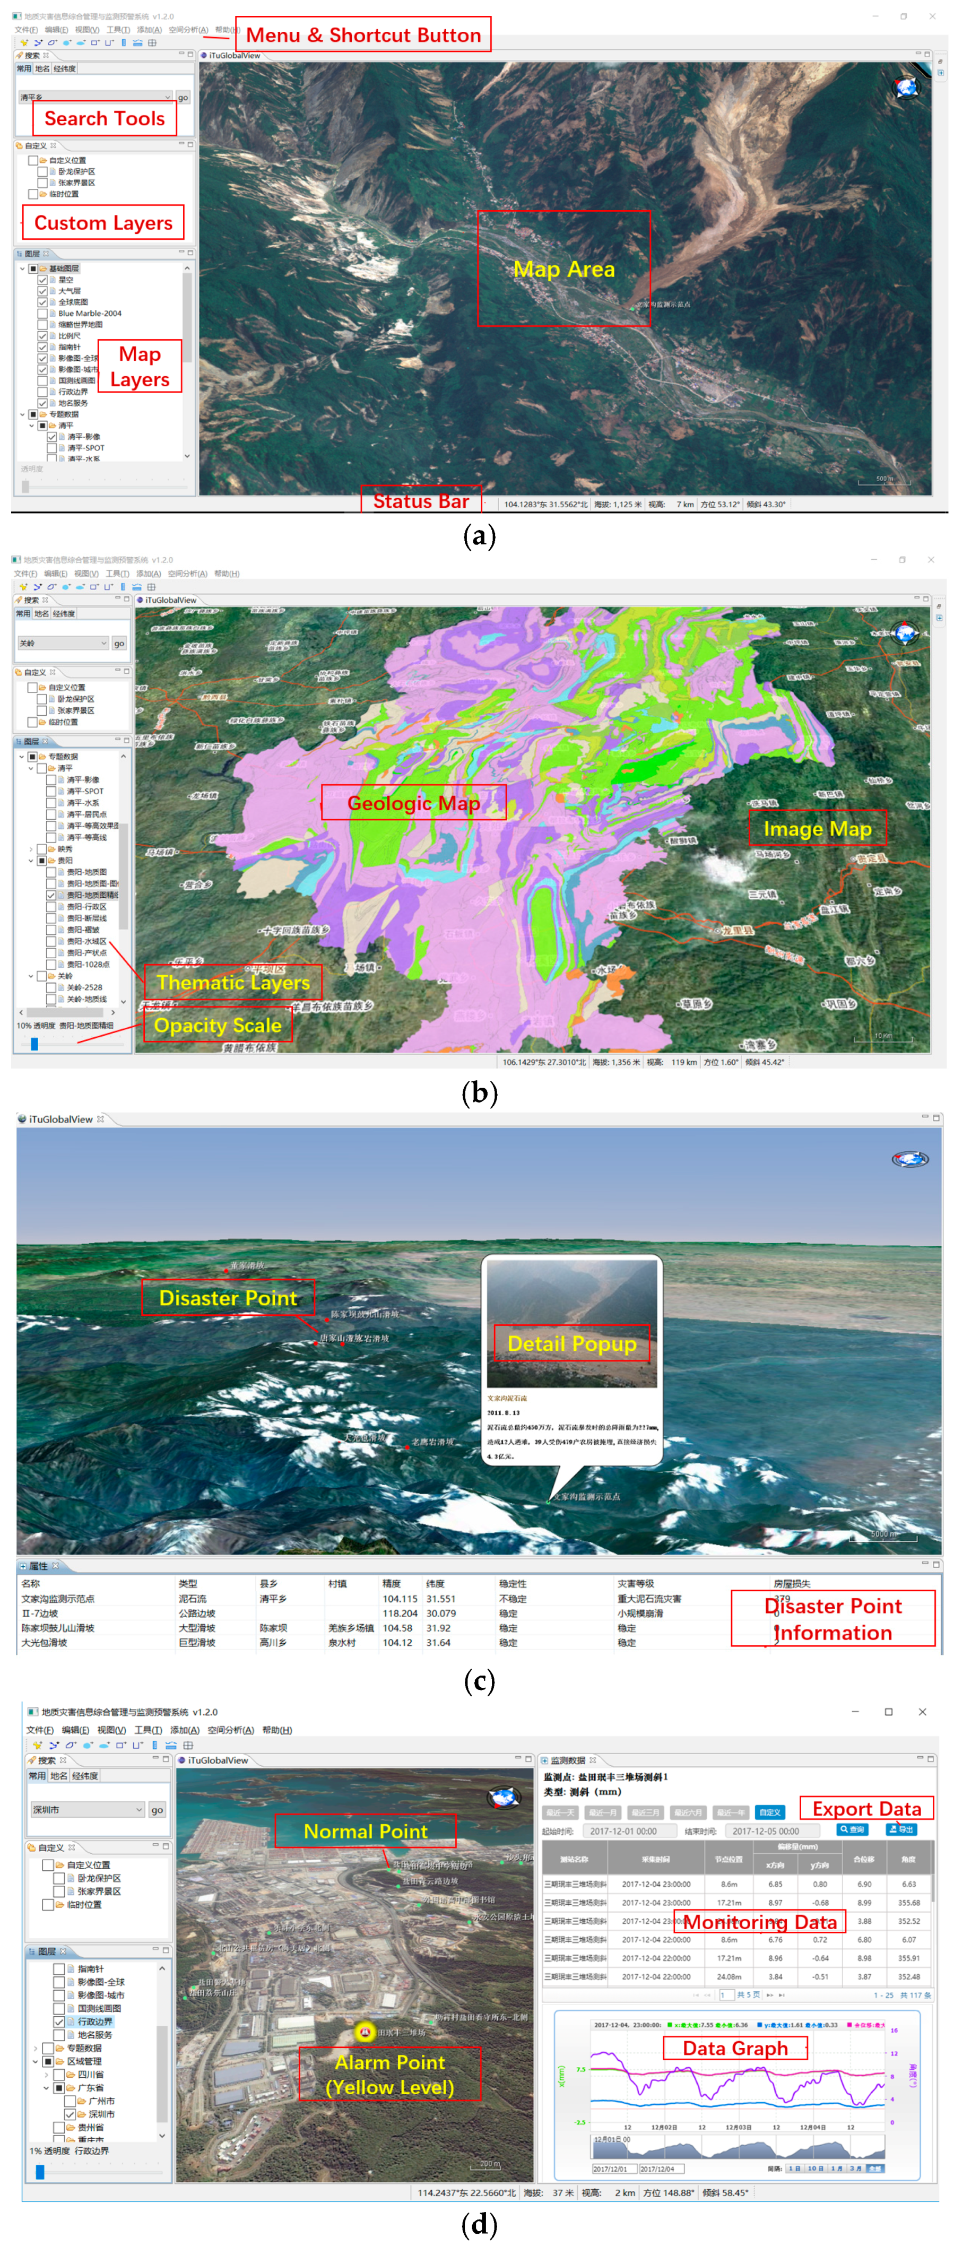This screenshot has height=2247, width=954.
Task: Collapse the 广东省 tree node
Action: point(47,2088)
